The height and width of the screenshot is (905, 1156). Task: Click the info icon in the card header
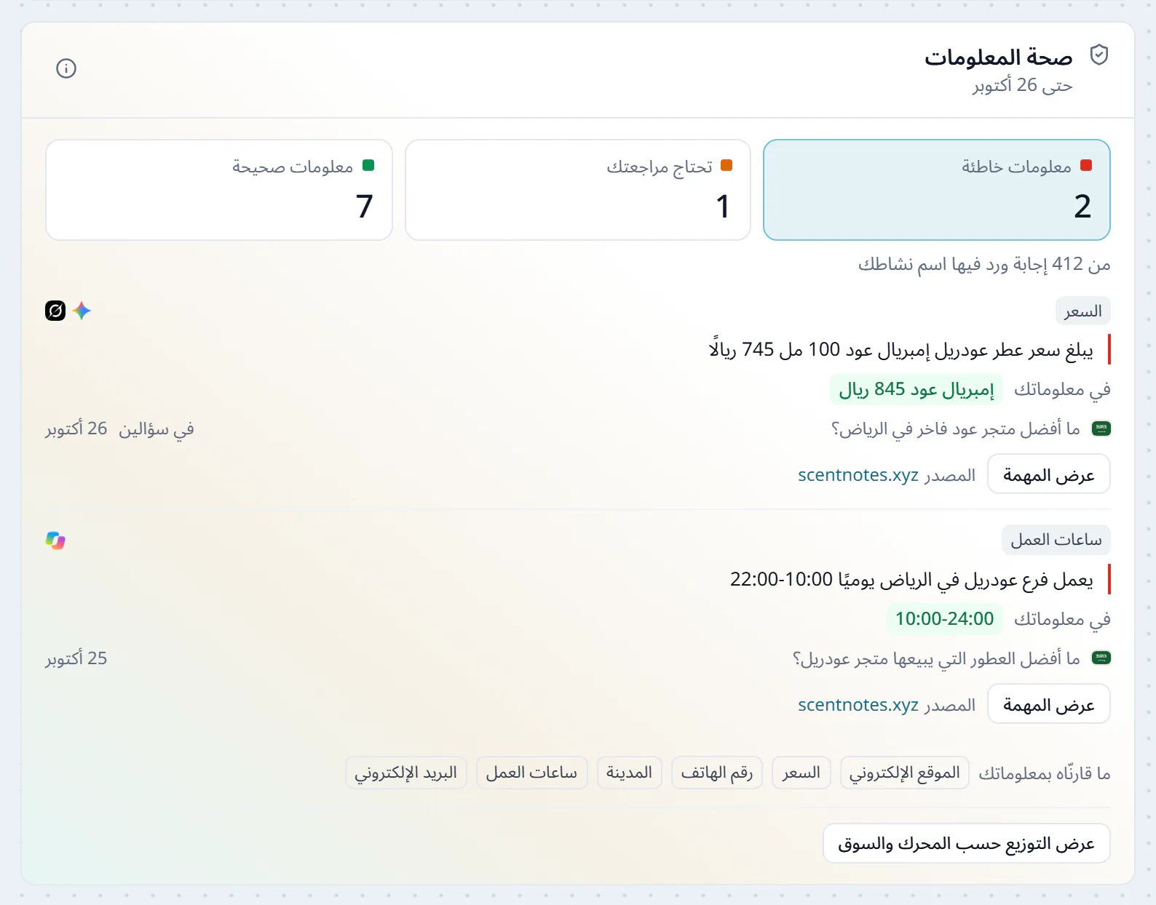point(66,68)
